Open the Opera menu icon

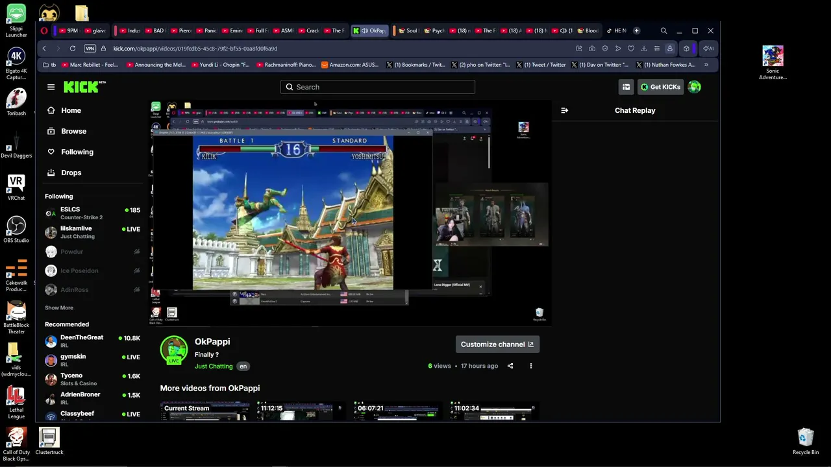pos(44,30)
